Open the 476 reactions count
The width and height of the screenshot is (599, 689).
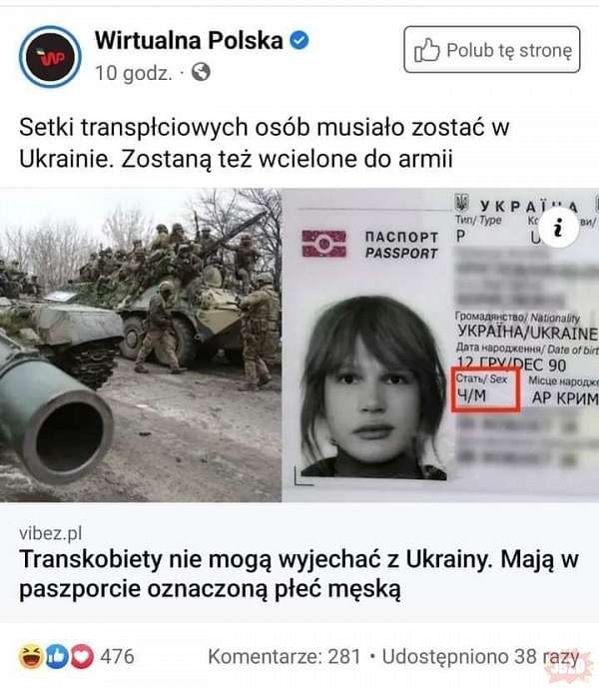click(117, 656)
